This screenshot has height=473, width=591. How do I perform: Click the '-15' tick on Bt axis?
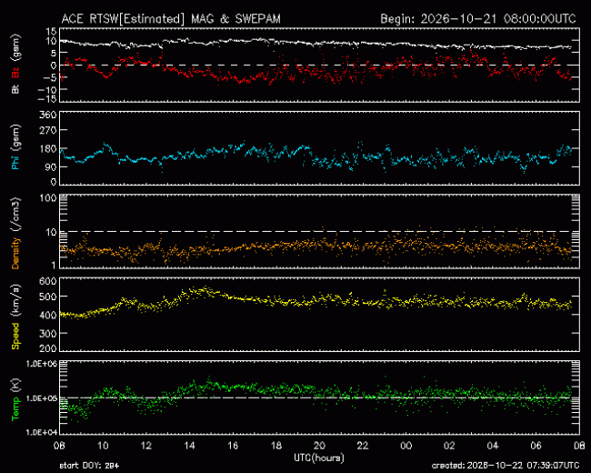[47, 99]
